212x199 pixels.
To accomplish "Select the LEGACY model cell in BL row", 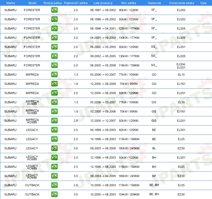I will tap(32, 148).
